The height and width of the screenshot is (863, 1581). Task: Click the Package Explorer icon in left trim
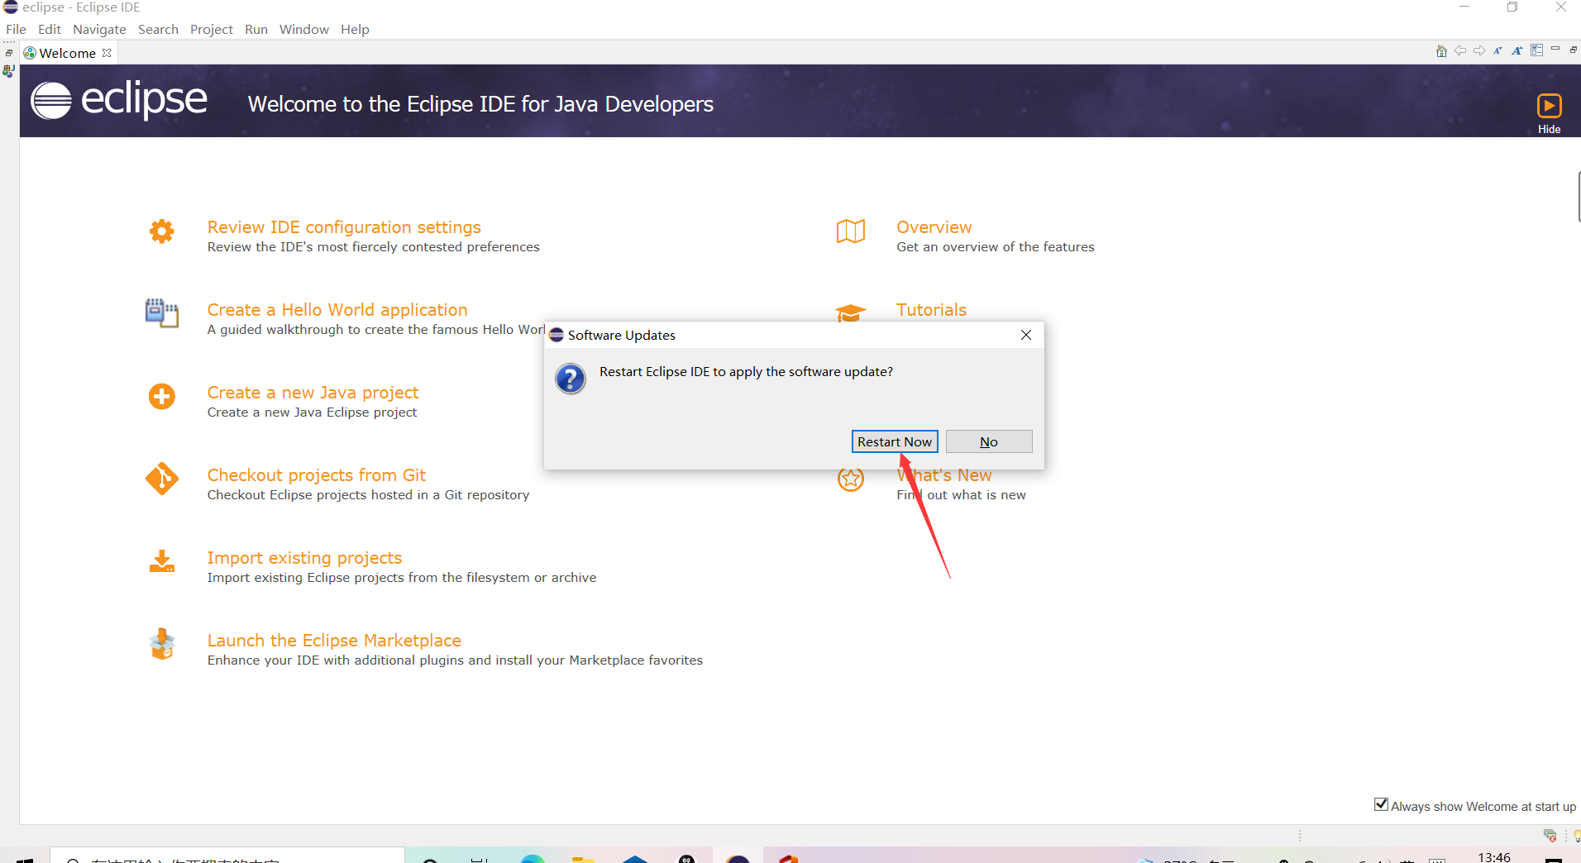point(9,72)
